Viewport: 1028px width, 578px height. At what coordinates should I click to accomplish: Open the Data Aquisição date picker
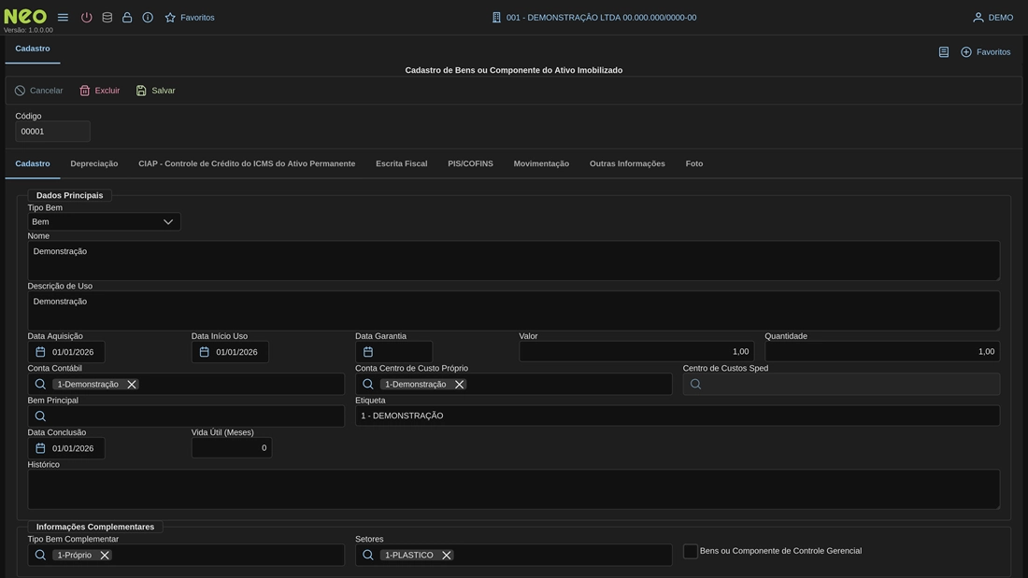40,352
